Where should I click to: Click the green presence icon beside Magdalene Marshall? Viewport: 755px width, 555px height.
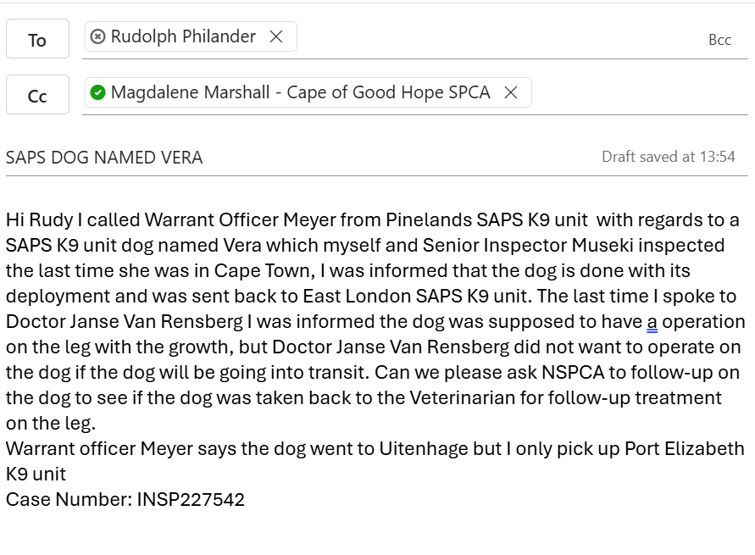tap(97, 92)
